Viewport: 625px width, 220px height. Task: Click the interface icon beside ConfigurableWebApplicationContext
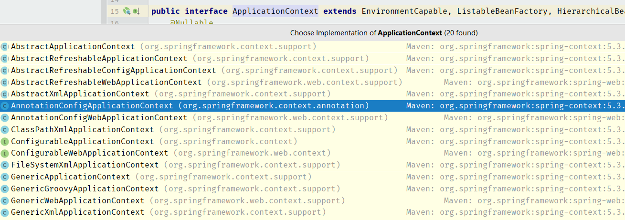point(5,153)
